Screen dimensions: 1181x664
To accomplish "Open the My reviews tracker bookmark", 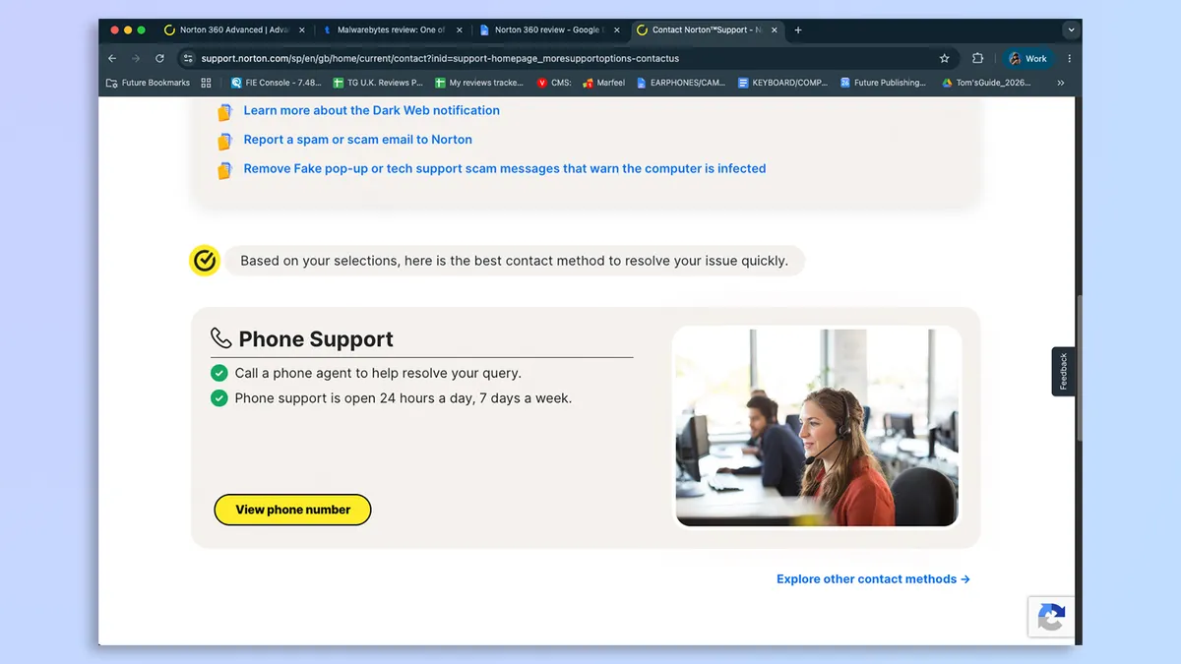I will 479,83.
